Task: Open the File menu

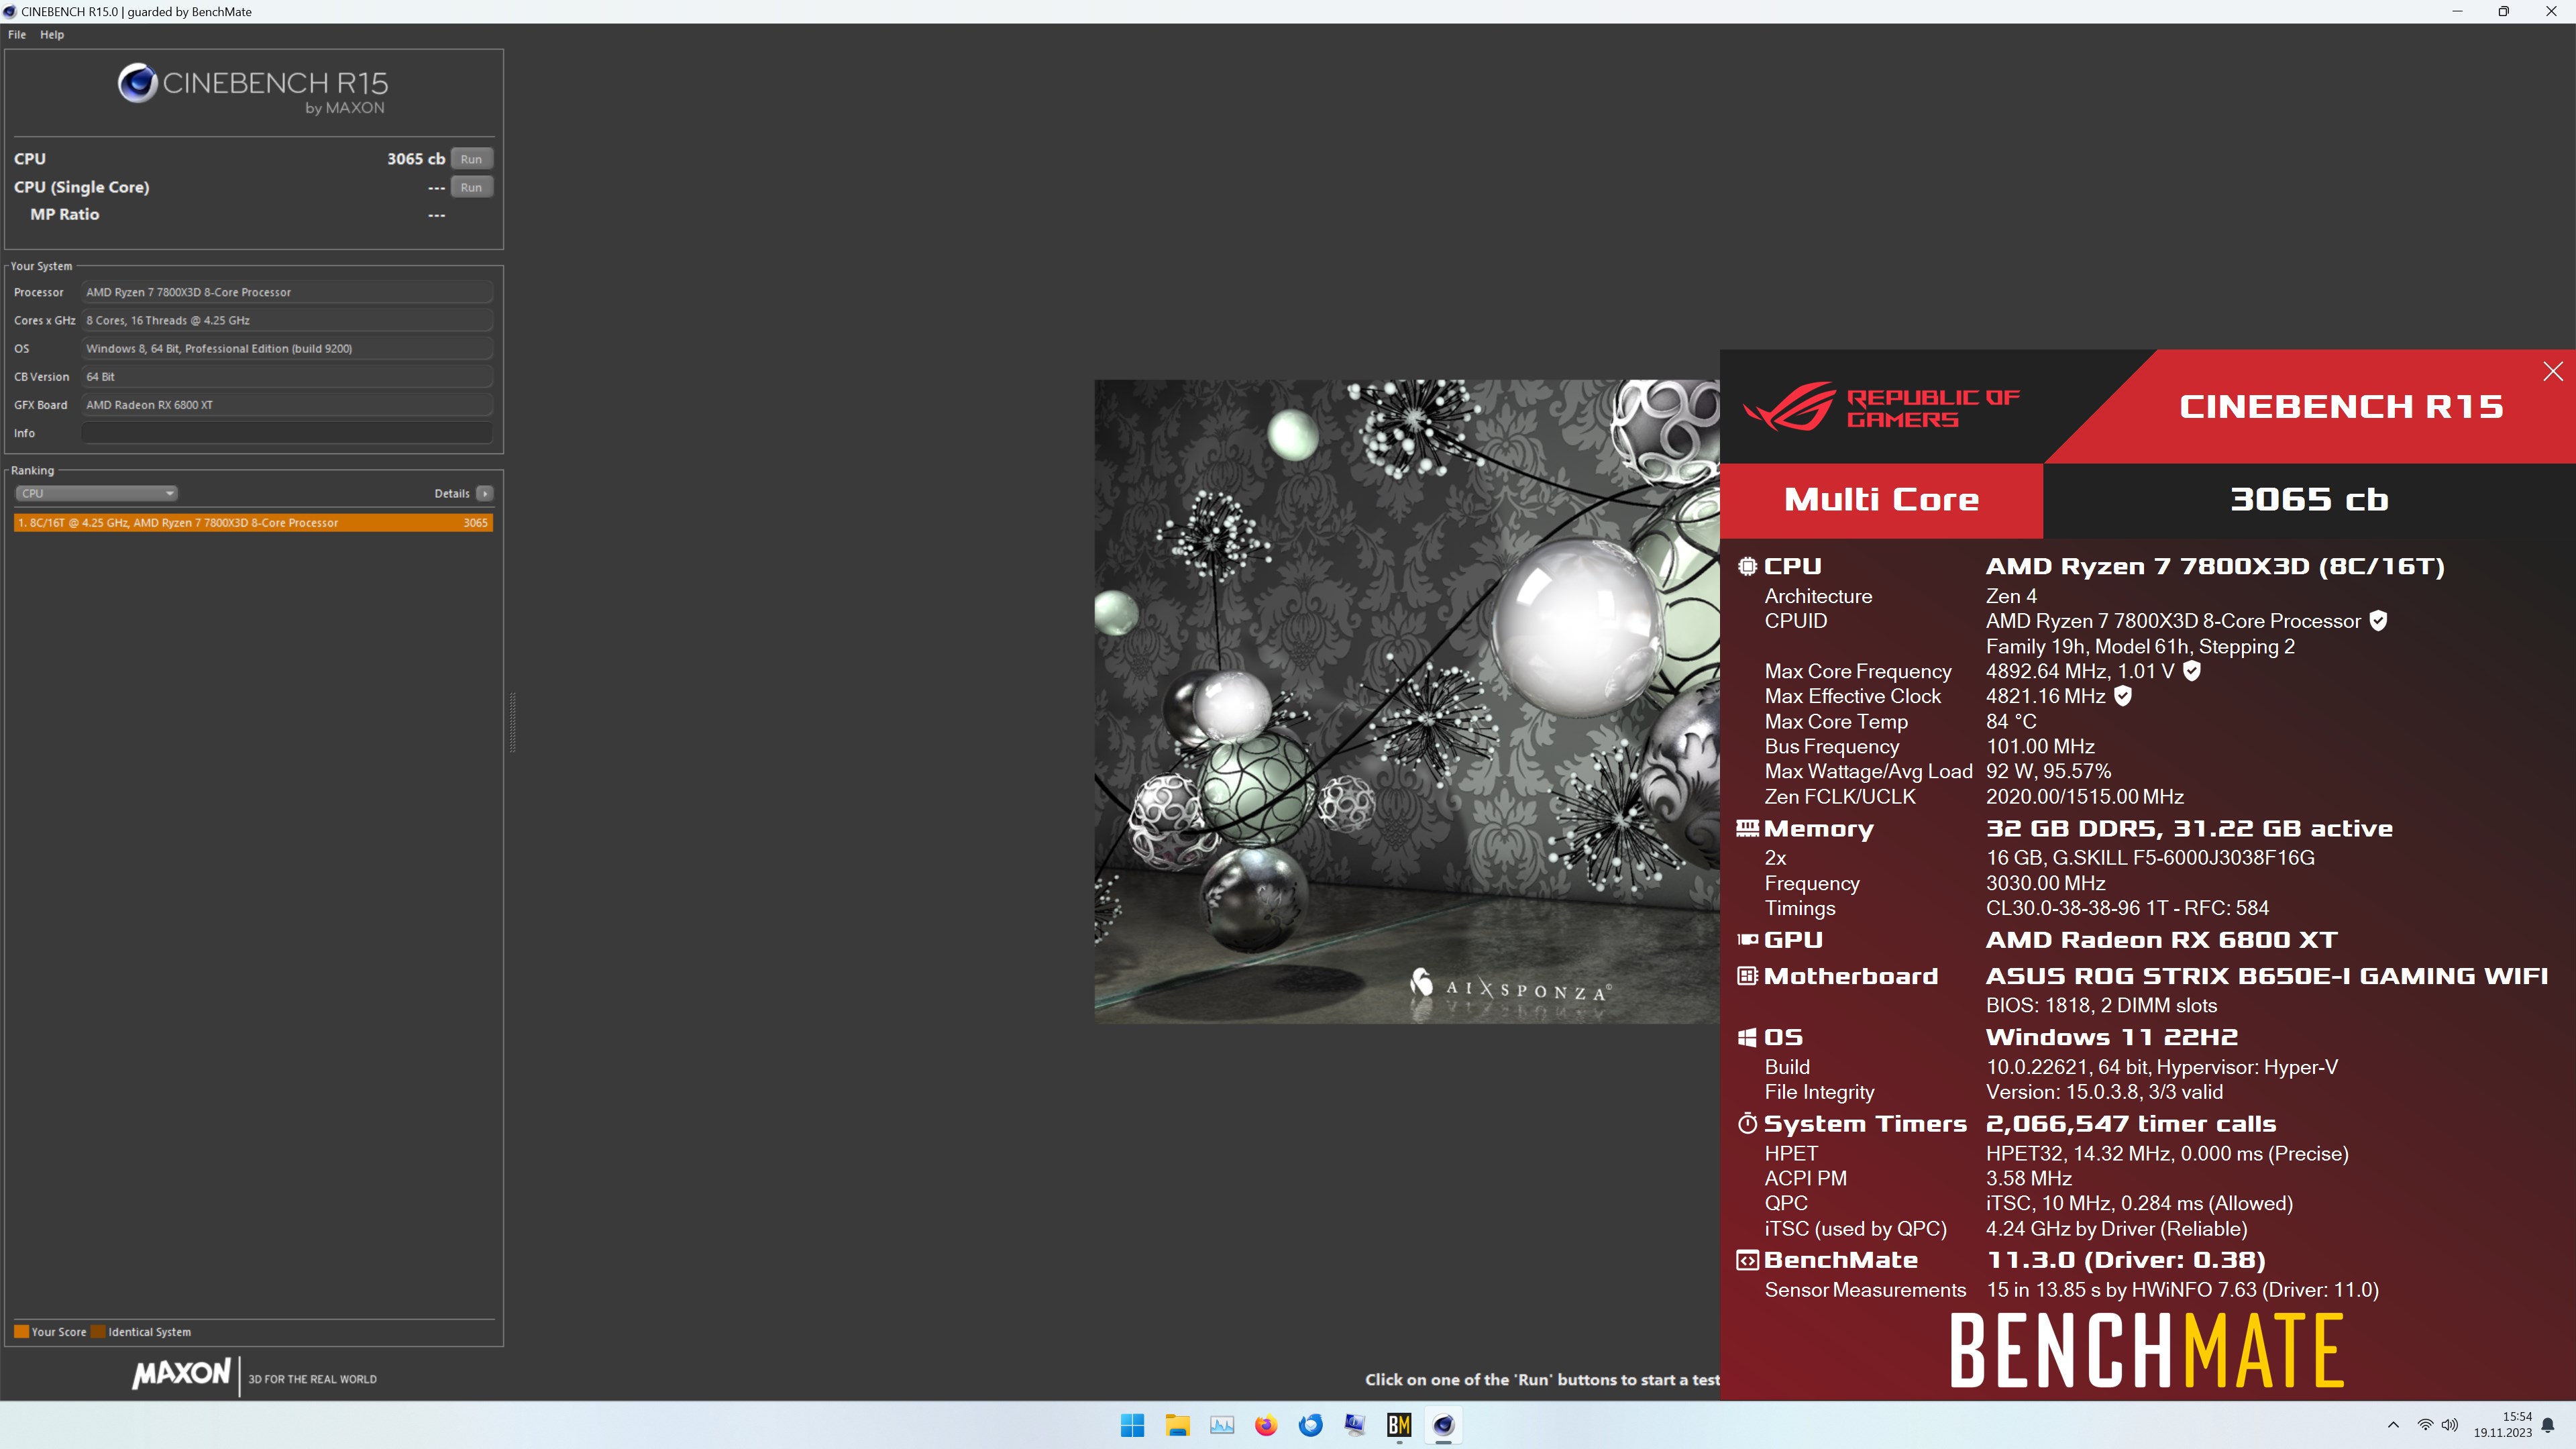Action: coord(17,34)
